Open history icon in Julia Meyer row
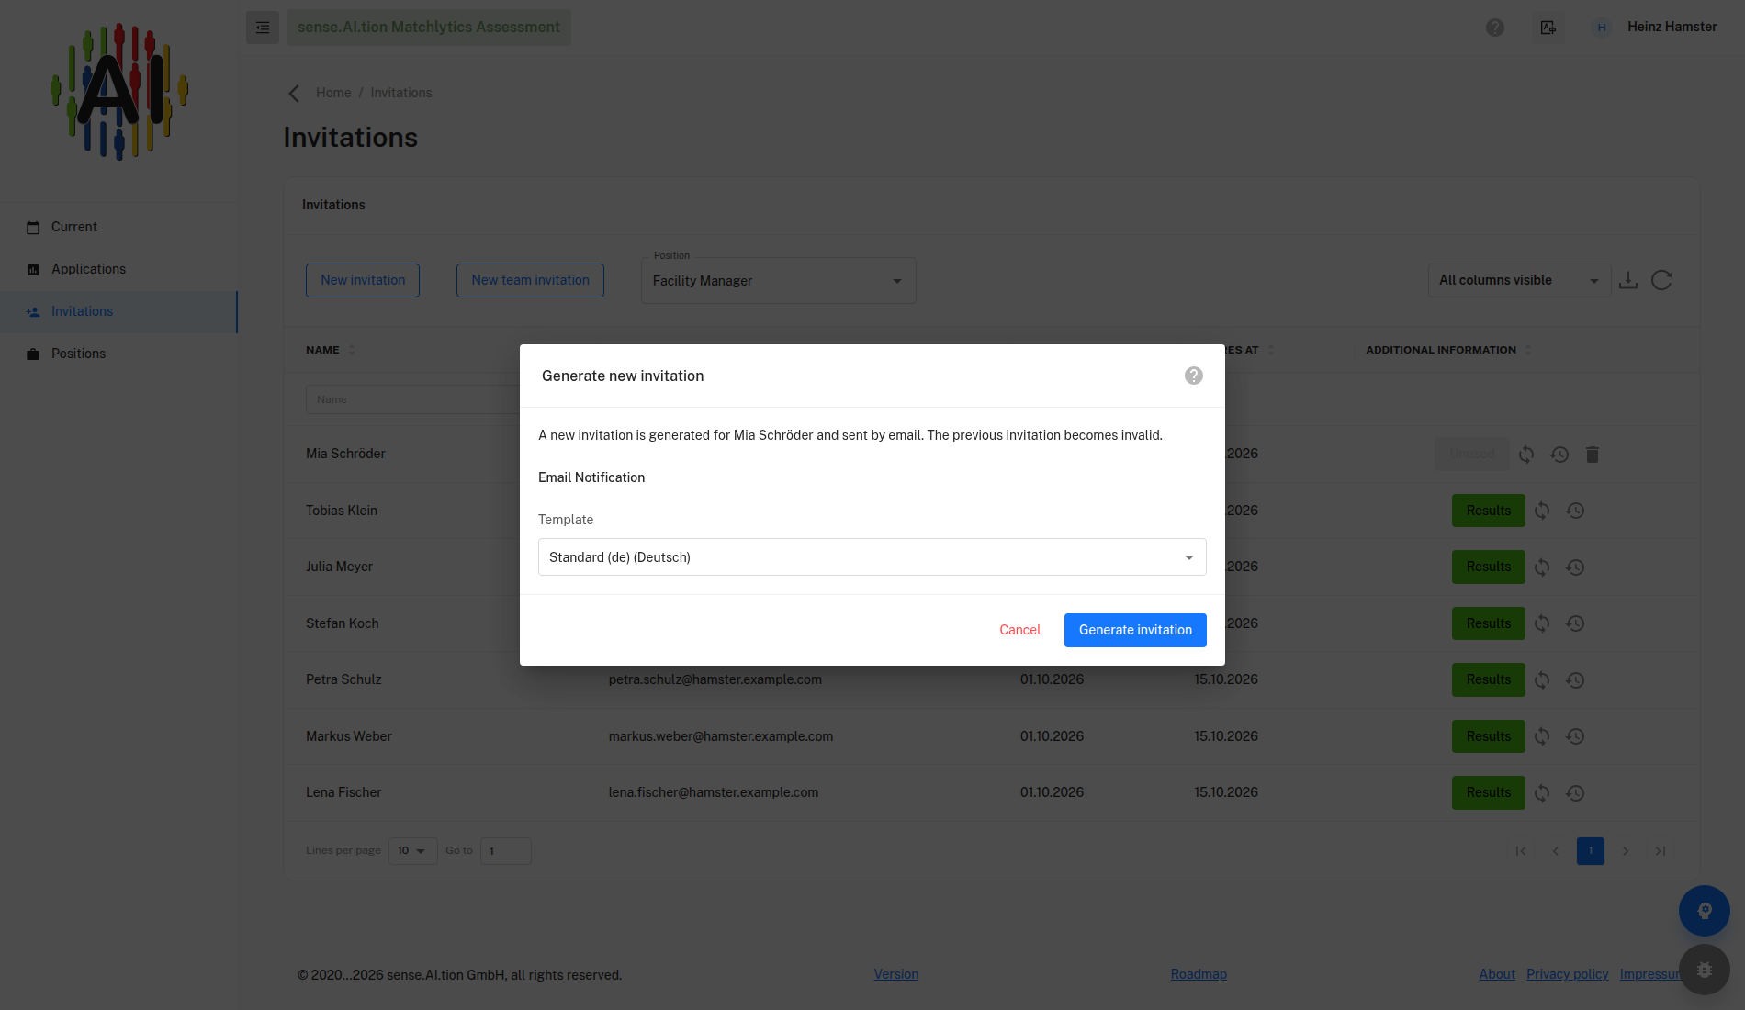Viewport: 1745px width, 1010px height. (x=1575, y=567)
